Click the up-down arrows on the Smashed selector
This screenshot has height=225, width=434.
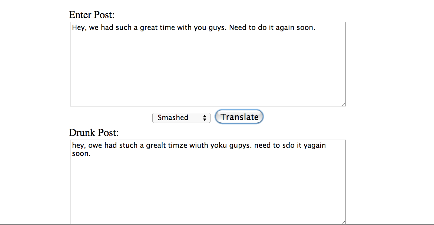[x=205, y=118]
